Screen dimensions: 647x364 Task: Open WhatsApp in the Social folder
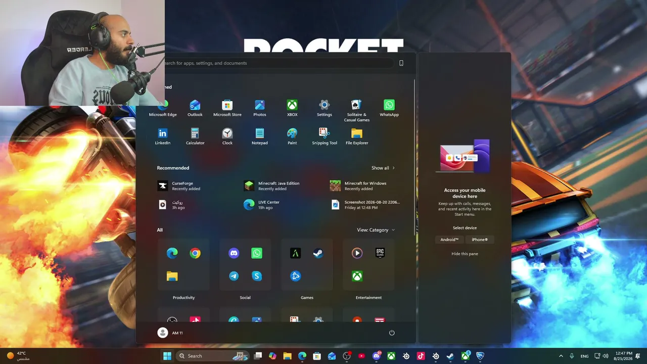click(x=257, y=253)
